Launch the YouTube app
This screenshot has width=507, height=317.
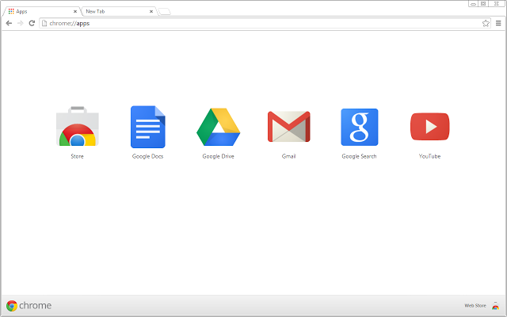pos(429,127)
